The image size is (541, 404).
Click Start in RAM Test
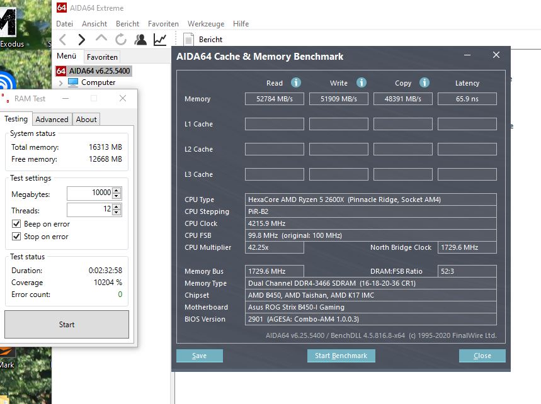(x=67, y=324)
